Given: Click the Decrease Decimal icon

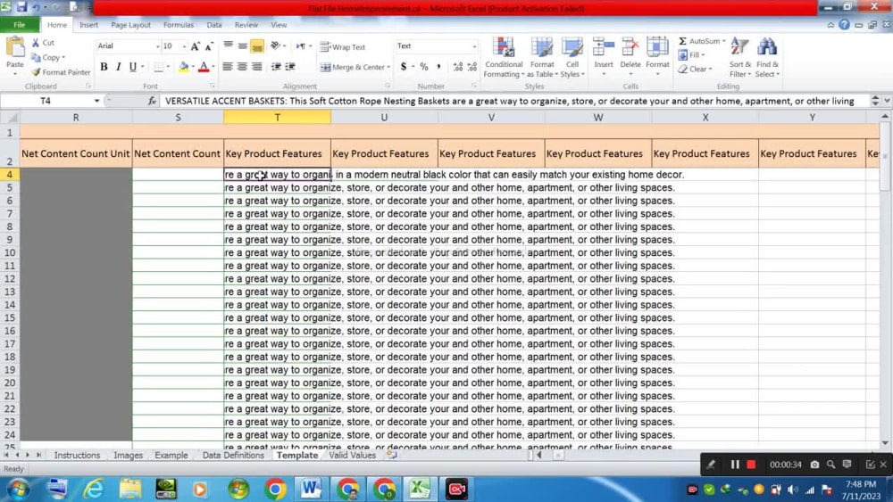Looking at the screenshot, I should pyautogui.click(x=472, y=67).
